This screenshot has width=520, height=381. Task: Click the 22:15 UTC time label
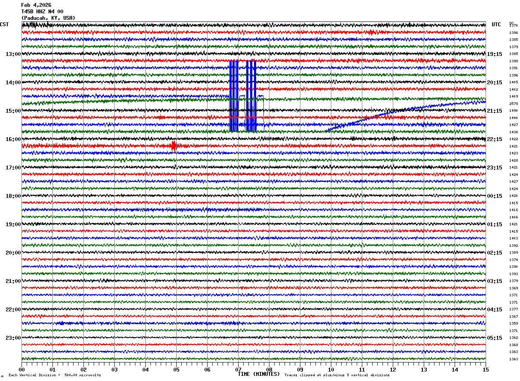click(495, 139)
